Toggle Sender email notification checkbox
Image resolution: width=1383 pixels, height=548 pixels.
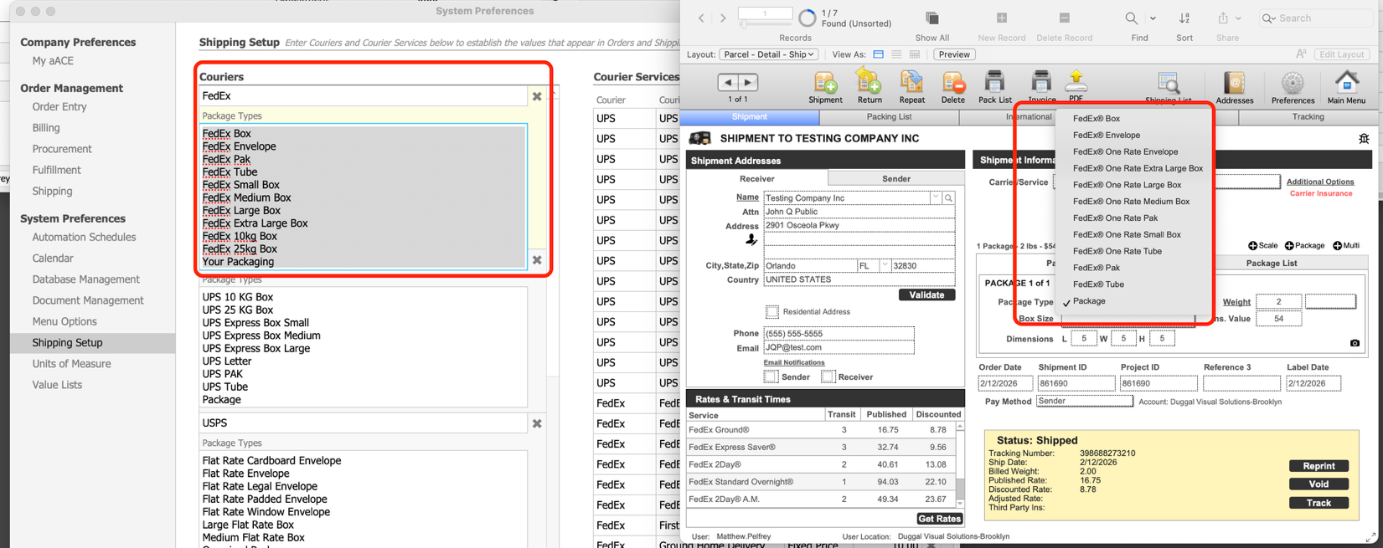[x=771, y=377]
